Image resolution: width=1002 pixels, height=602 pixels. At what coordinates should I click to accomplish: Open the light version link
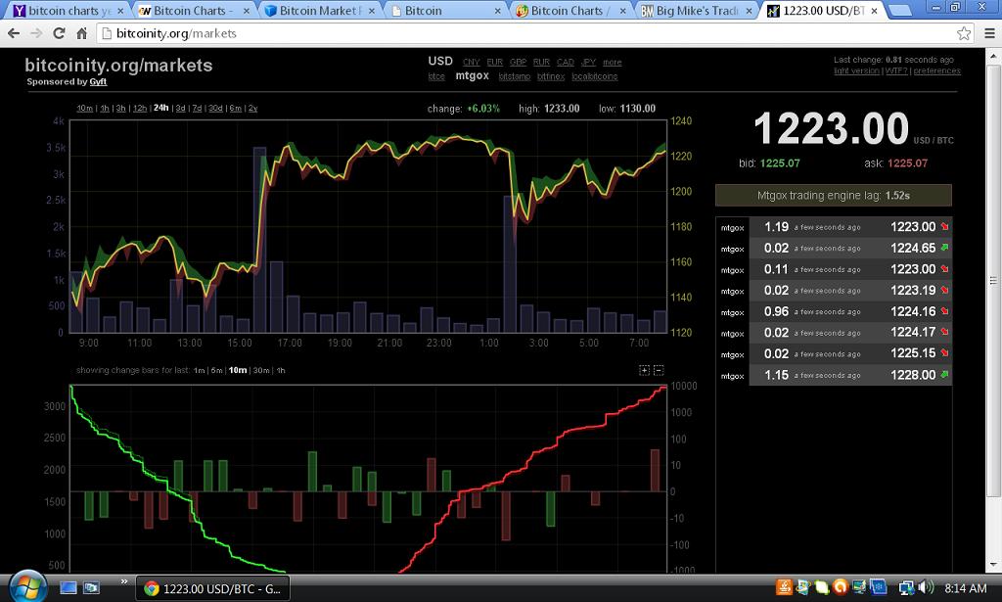(x=856, y=70)
